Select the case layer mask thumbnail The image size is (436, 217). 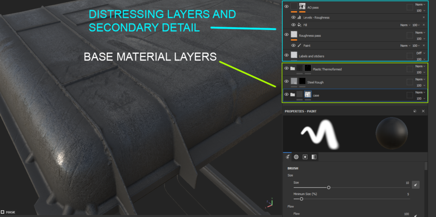[308, 95]
